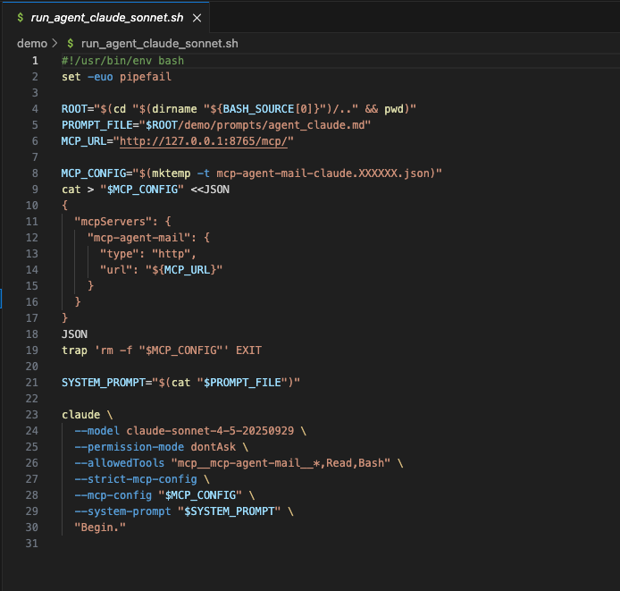This screenshot has width=620, height=591.
Task: Place cursor on the "Begin." string
Action: point(100,528)
